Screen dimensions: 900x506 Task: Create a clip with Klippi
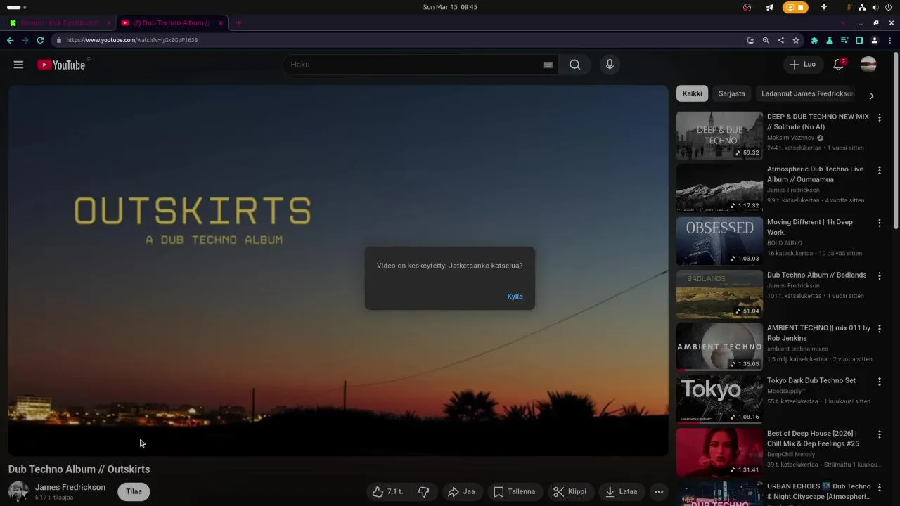pos(570,492)
